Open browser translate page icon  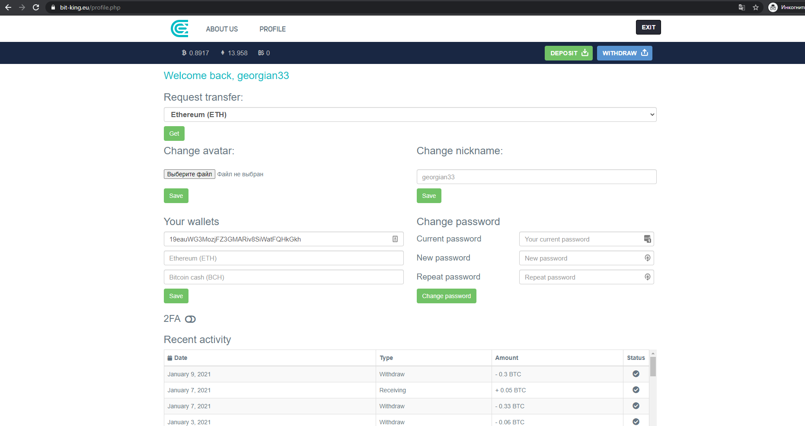click(742, 7)
